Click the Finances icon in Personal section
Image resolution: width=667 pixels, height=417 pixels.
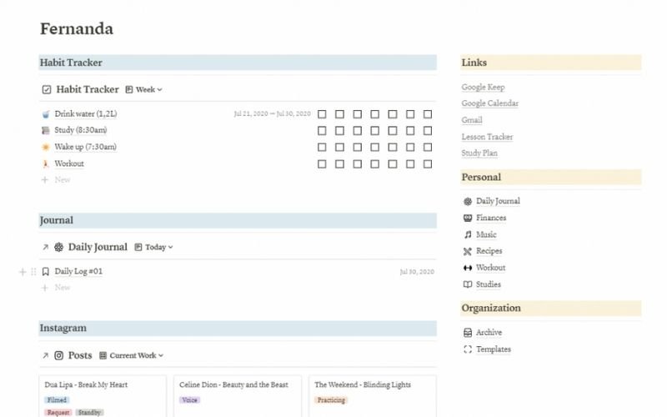pos(468,218)
